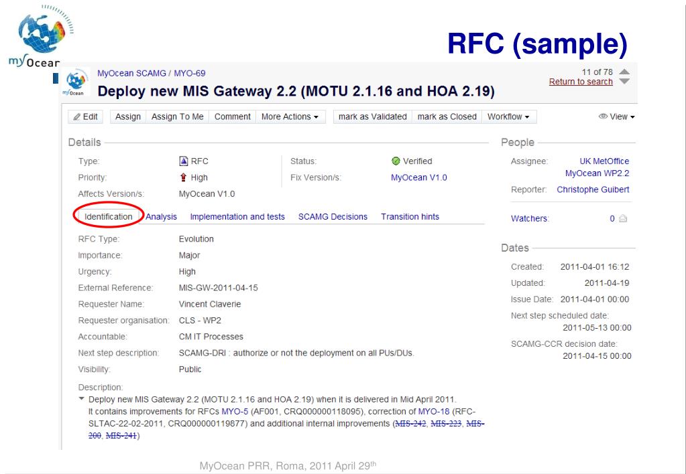Click the Comment button
Image resolution: width=686 pixels, height=474 pixels.
point(232,116)
